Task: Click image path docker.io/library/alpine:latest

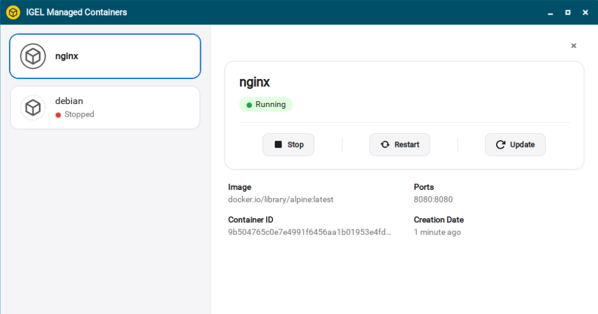Action: click(281, 199)
